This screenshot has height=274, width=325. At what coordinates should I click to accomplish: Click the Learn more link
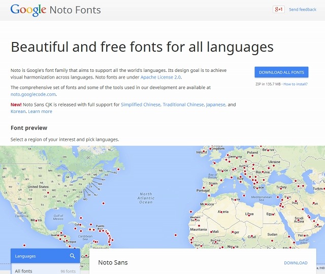pos(40,111)
